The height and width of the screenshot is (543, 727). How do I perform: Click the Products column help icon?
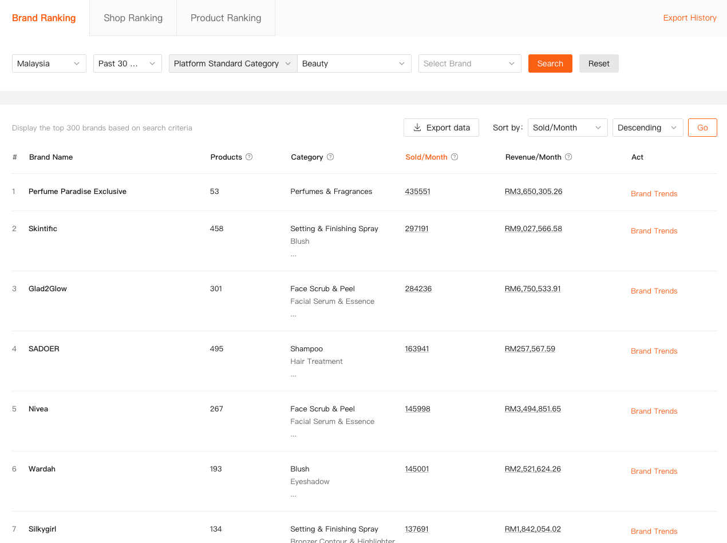pos(249,157)
